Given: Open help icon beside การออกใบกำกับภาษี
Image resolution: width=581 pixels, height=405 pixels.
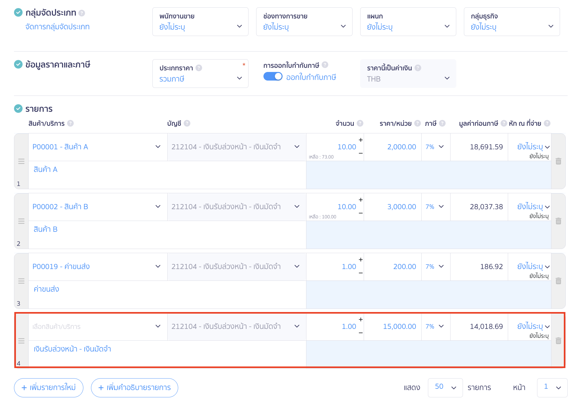Looking at the screenshot, I should (325, 65).
